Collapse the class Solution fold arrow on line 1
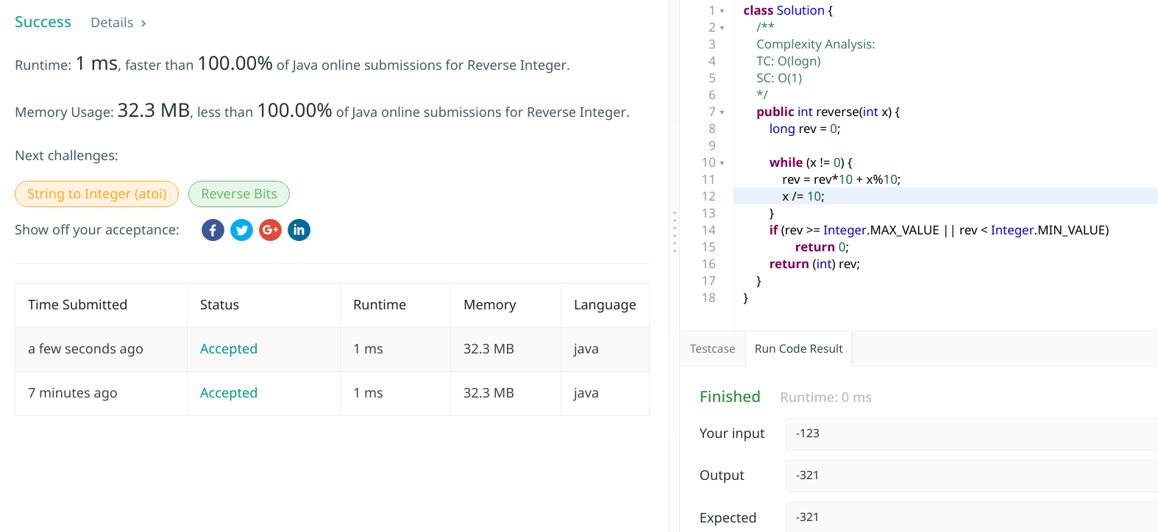The image size is (1158, 532). (722, 11)
